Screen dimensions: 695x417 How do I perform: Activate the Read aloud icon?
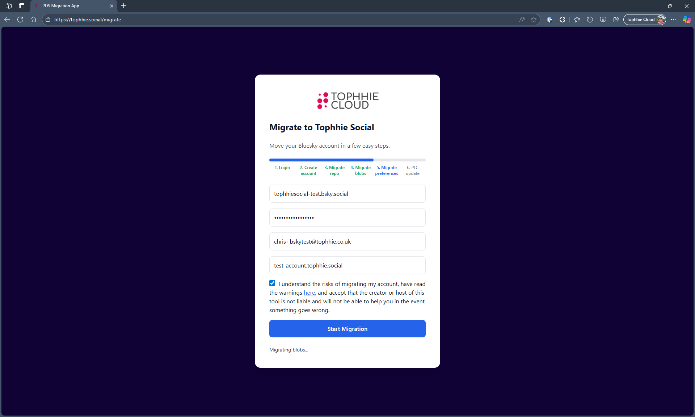[522, 20]
